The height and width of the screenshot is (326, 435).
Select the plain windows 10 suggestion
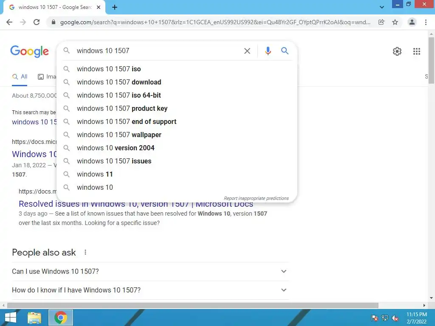tap(177, 187)
